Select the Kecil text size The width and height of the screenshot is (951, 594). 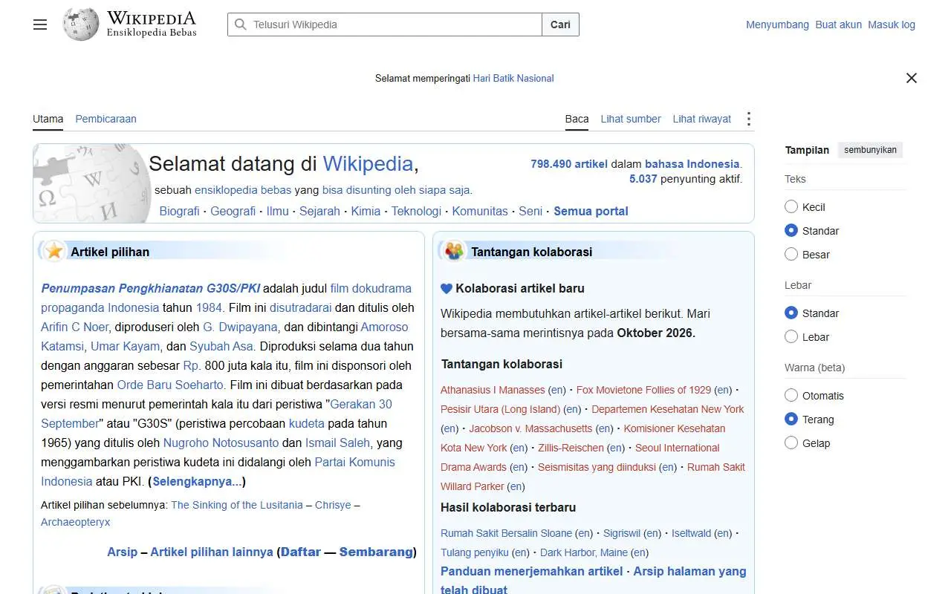tap(791, 206)
